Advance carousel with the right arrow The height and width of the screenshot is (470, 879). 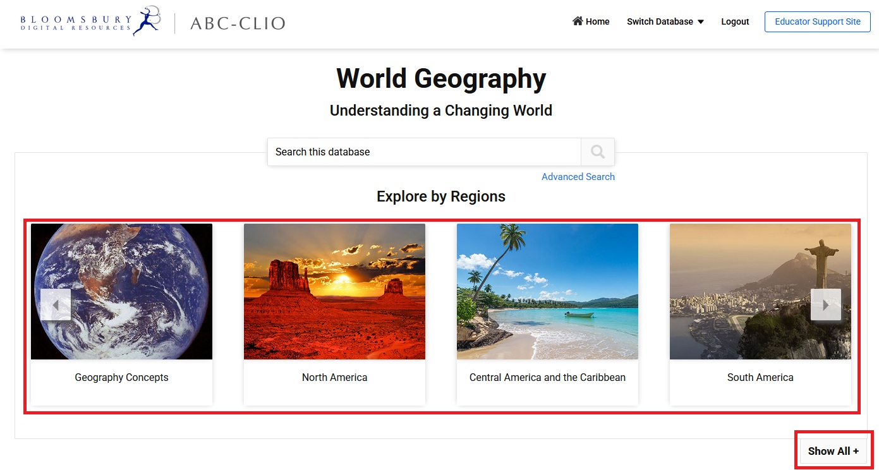pos(826,304)
